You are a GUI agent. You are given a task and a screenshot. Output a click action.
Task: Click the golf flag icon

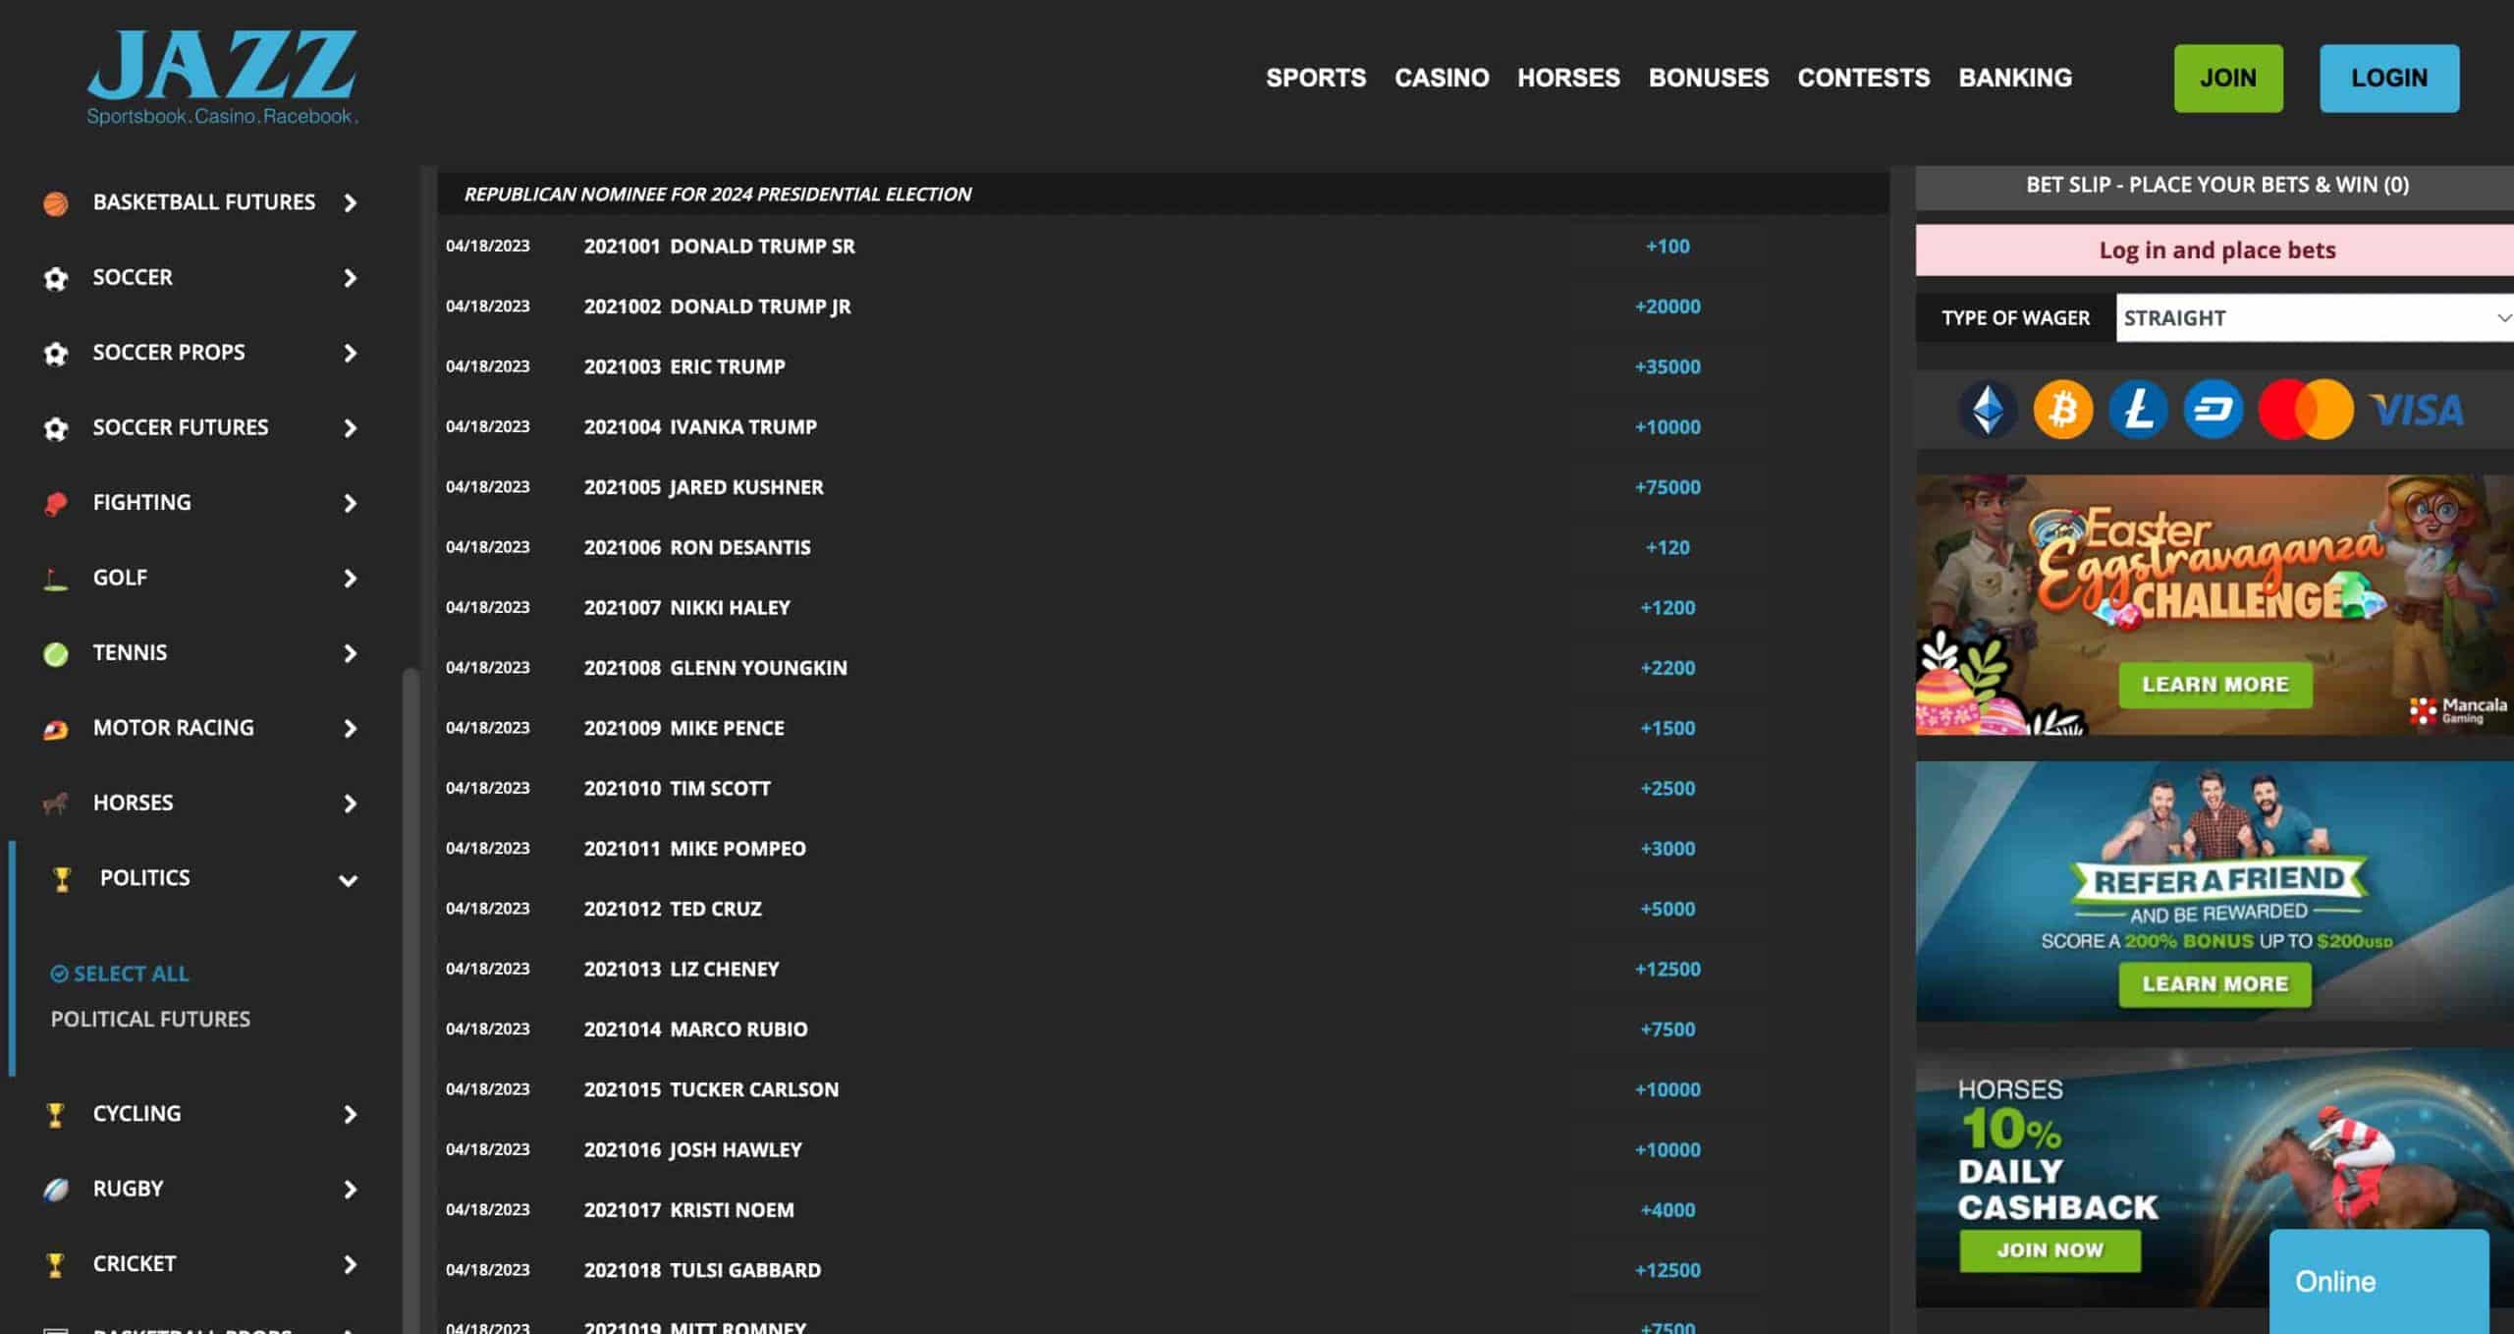coord(56,580)
